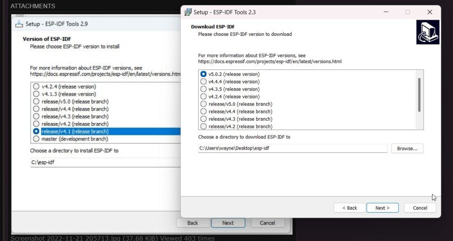Select release/v4.2 branch in Tools 2.9 window

coord(36,124)
